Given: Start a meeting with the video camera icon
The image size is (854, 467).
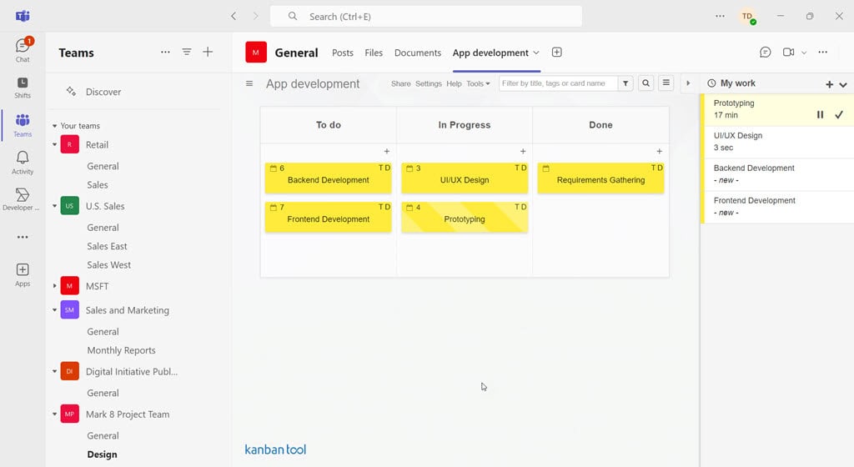Looking at the screenshot, I should pyautogui.click(x=788, y=53).
